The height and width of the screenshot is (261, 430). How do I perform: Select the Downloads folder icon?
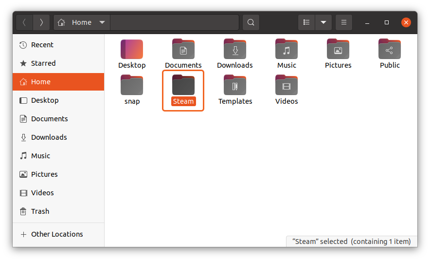235,49
